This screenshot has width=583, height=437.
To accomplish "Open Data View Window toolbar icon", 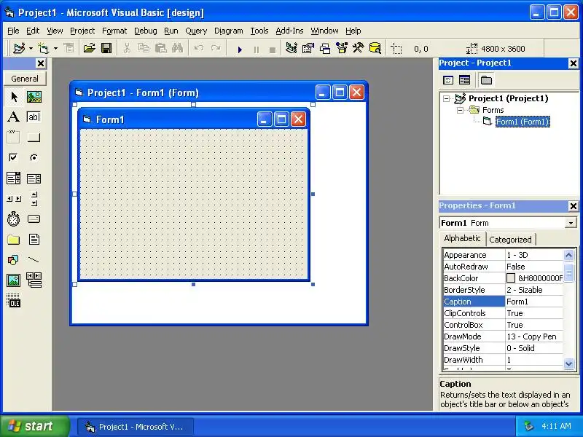I will 375,48.
